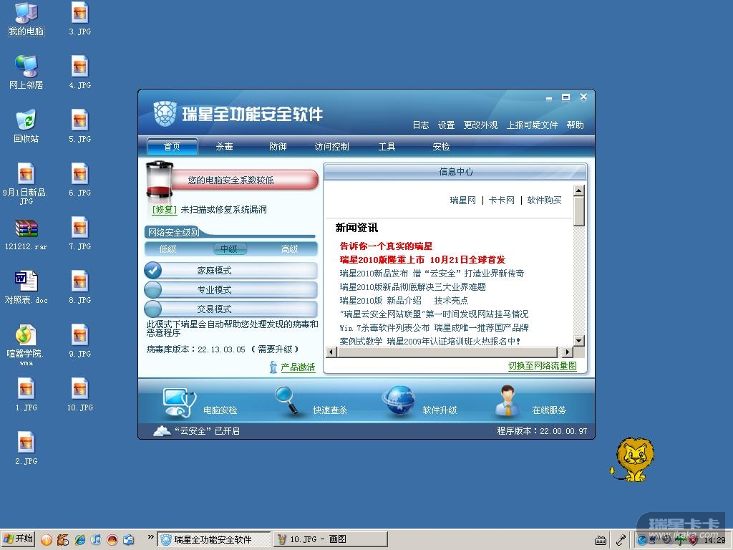Click the 修复 repair link

click(165, 210)
